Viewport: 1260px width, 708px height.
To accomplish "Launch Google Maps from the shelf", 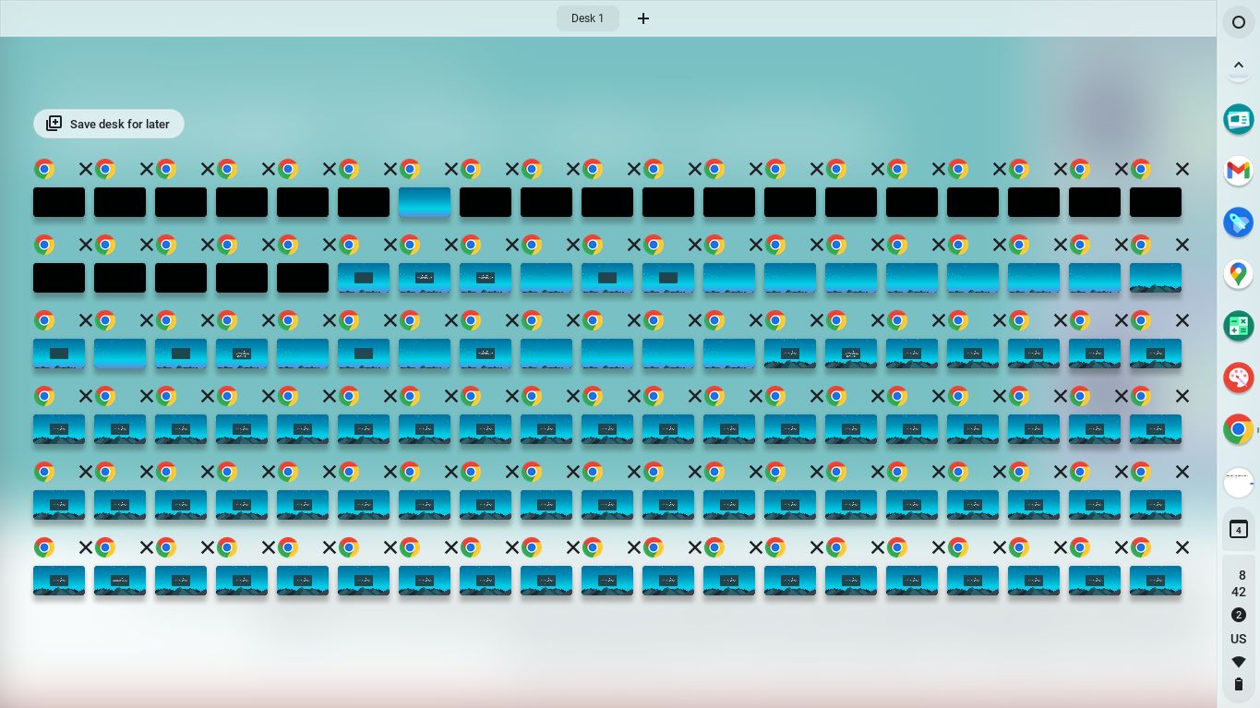I will coord(1238,274).
